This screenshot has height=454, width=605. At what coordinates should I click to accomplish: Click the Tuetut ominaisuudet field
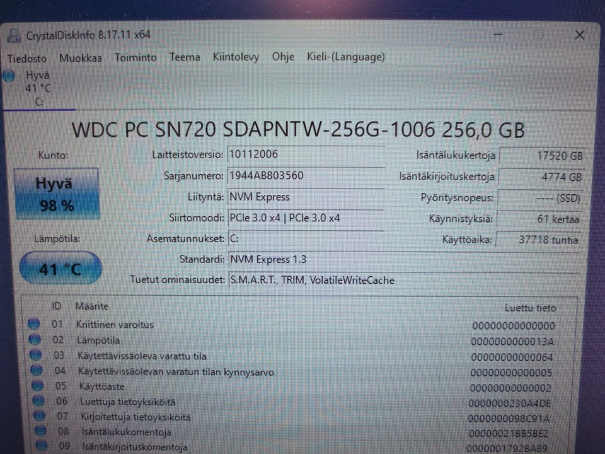[404, 280]
